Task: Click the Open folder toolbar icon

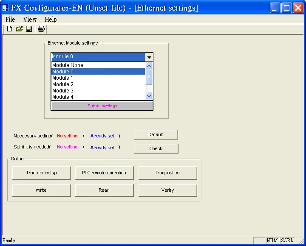Action: click(19, 29)
